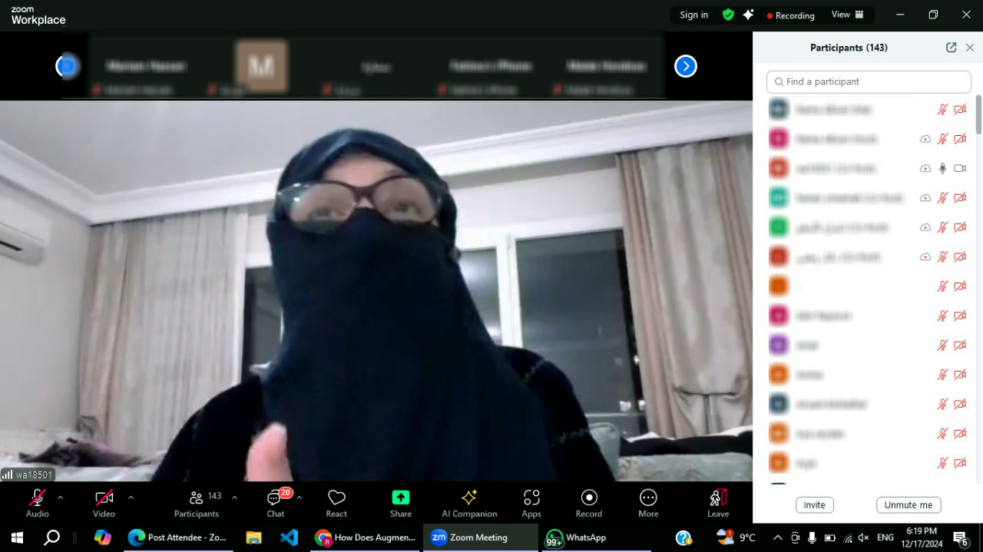Open WhatsApp from the Windows taskbar
983x552 pixels.
(576, 537)
